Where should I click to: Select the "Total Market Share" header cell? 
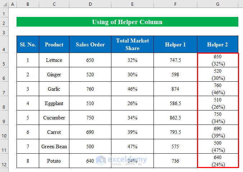[132, 45]
